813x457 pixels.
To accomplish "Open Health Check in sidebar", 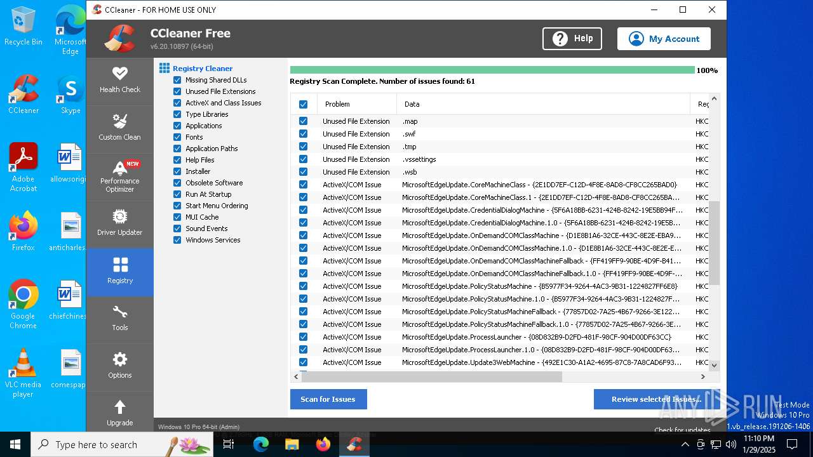I will tap(119, 81).
